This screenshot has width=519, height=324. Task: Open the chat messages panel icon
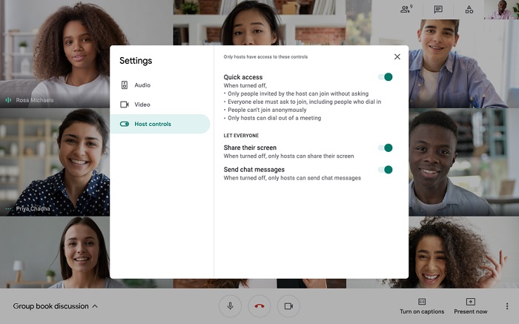pyautogui.click(x=438, y=10)
